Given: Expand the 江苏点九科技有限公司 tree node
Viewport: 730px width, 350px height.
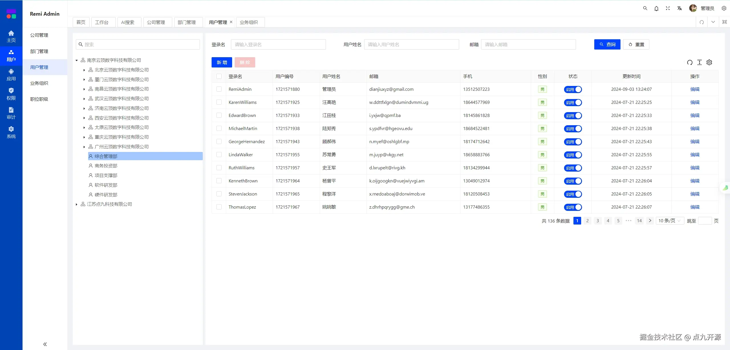Looking at the screenshot, I should coord(76,204).
